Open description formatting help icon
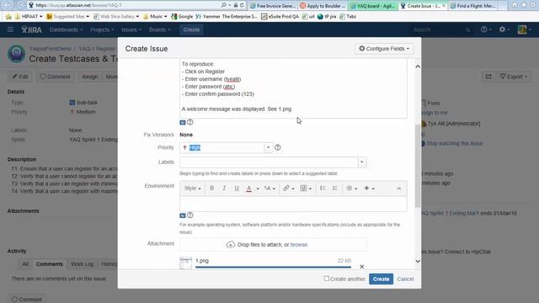This screenshot has height=303, width=539. click(190, 122)
